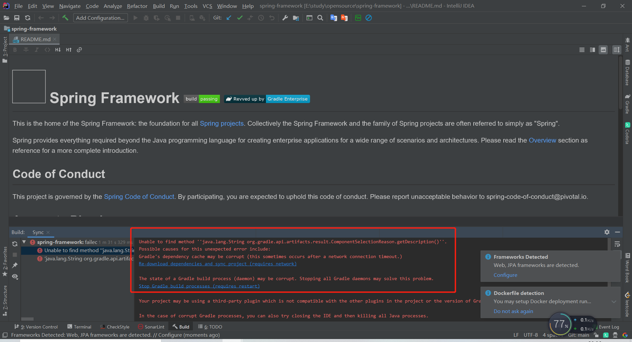Click the green monitor plugin icon

click(x=358, y=18)
